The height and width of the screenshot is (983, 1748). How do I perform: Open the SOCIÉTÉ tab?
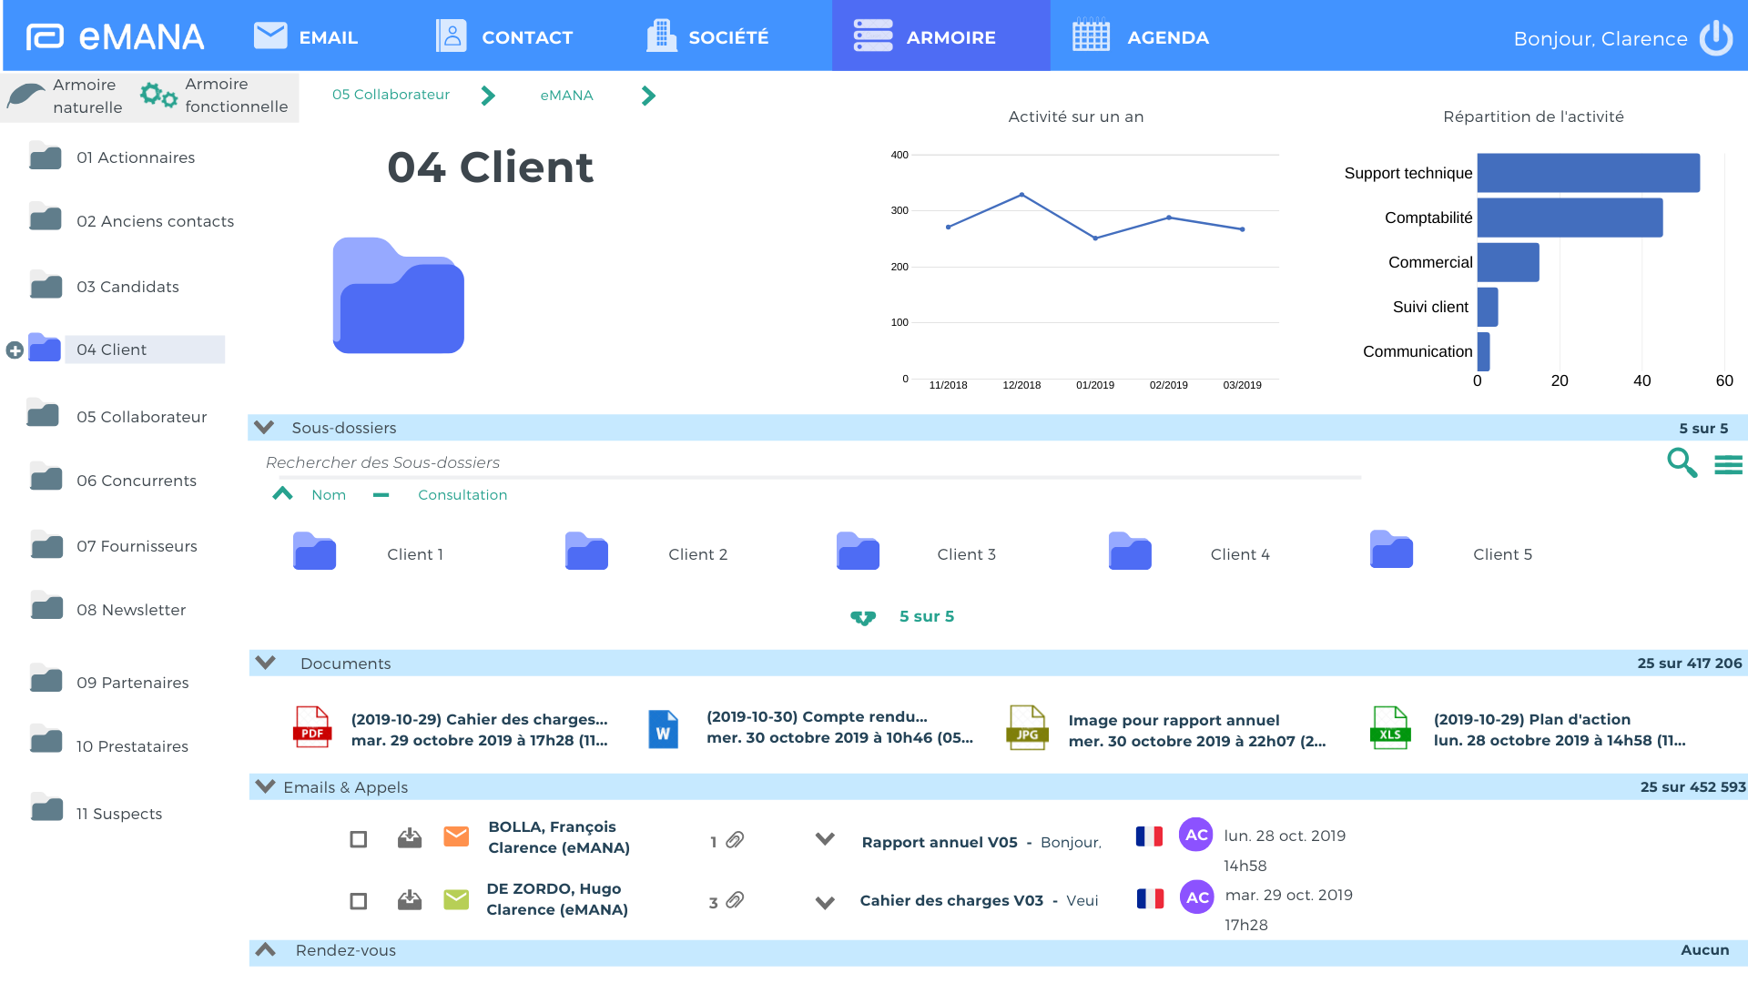pos(707,36)
